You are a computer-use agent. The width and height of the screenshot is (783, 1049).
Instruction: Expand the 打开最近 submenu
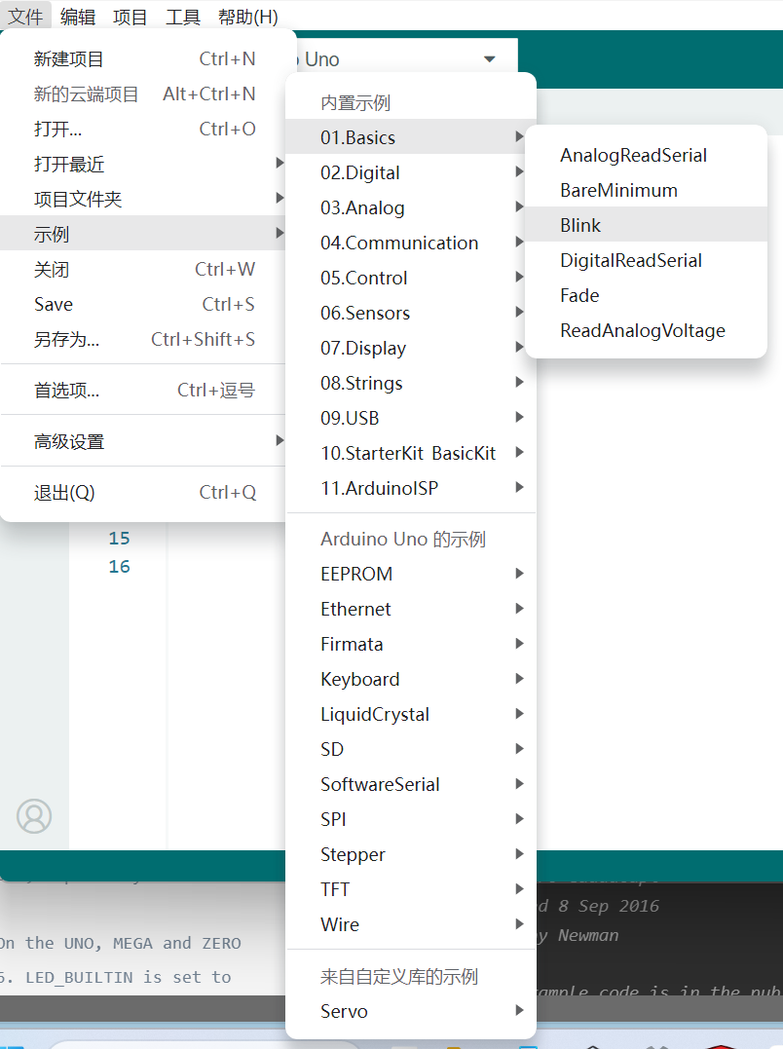[142, 164]
